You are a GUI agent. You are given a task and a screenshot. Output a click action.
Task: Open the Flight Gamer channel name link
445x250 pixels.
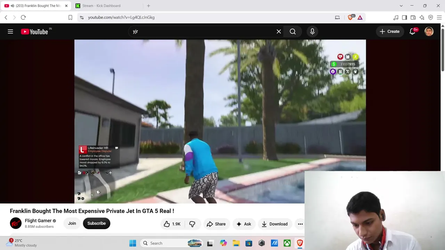coord(38,220)
